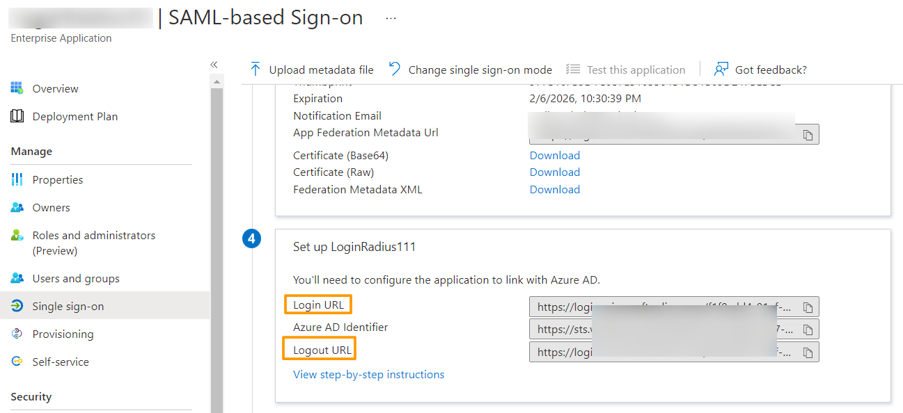Copy the Login URL value
903x413 pixels.
[x=808, y=306]
